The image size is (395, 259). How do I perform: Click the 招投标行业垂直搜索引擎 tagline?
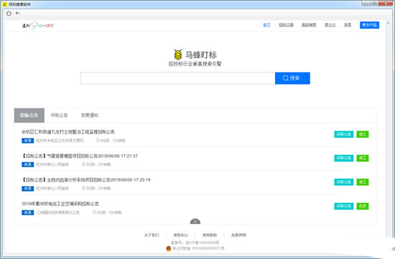pyautogui.click(x=195, y=64)
